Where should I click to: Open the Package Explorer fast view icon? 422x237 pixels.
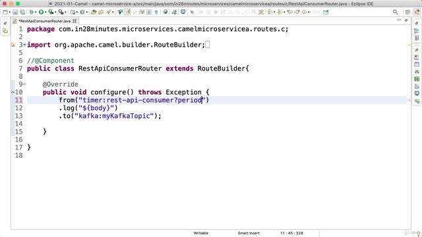pos(5,31)
